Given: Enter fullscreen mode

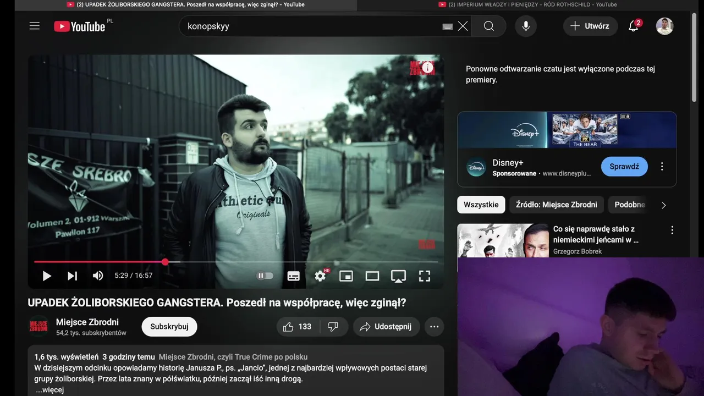Looking at the screenshot, I should coord(425,276).
